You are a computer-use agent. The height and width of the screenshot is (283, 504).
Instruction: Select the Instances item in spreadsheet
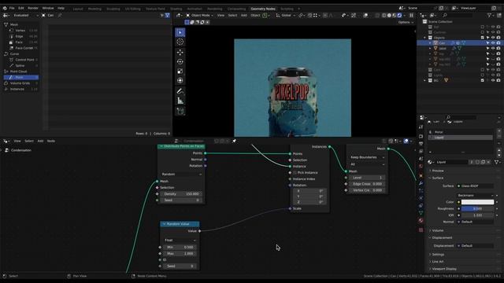pyautogui.click(x=21, y=89)
